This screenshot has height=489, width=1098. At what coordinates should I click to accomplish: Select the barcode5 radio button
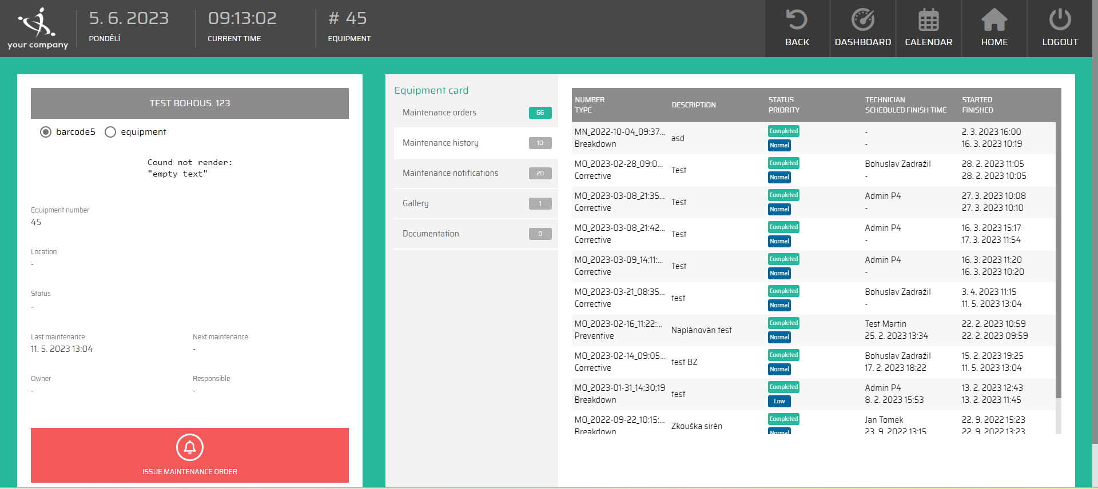46,132
